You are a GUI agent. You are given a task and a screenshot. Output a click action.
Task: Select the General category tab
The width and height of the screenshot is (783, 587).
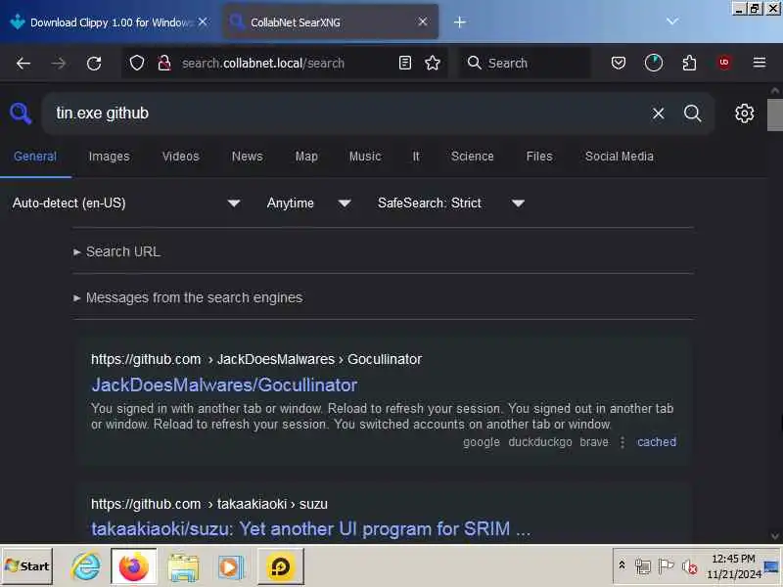pos(35,157)
